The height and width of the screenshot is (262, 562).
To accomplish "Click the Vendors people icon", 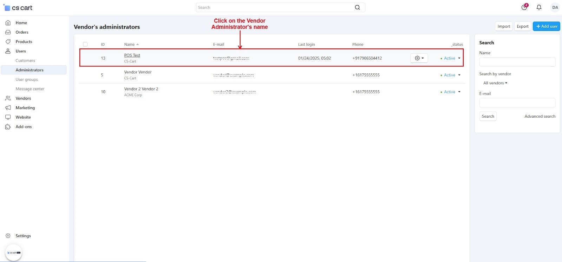I will [x=8, y=98].
